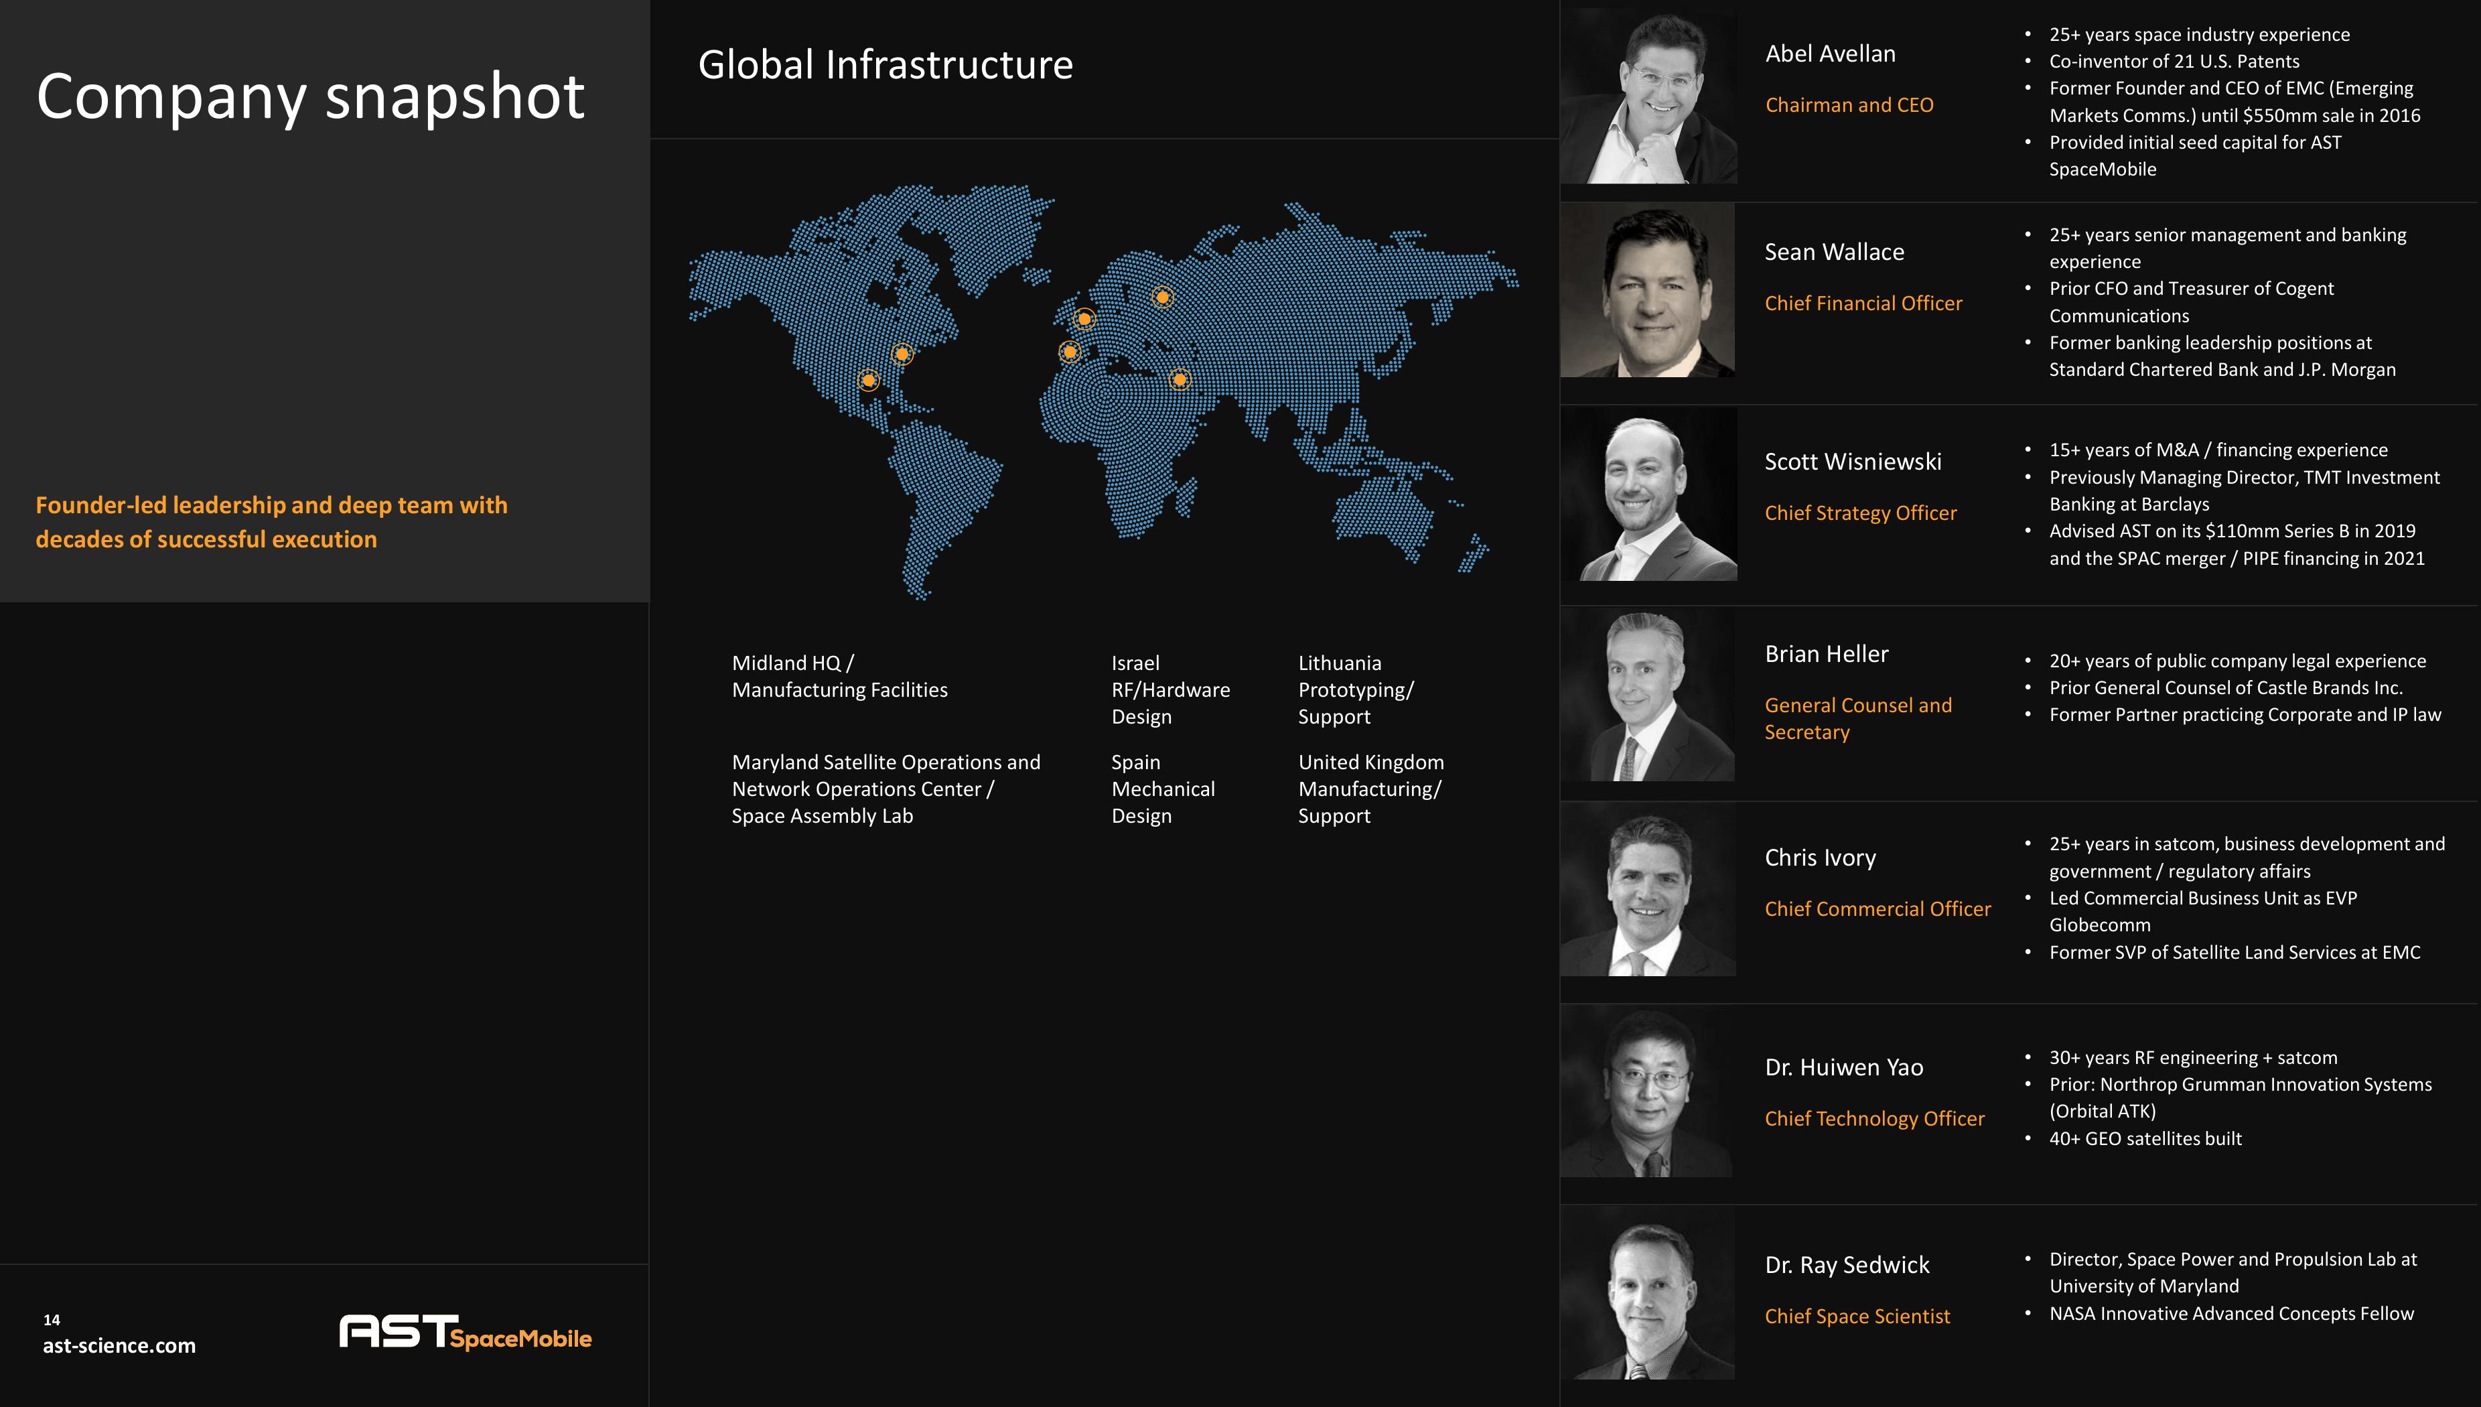Click the Israel map marker
The image size is (2481, 1407).
point(1180,380)
